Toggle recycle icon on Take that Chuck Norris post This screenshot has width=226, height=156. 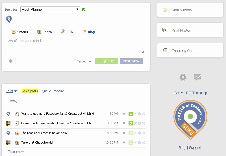point(131,142)
